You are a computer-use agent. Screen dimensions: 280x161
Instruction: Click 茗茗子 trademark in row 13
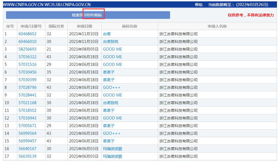tap(109, 126)
